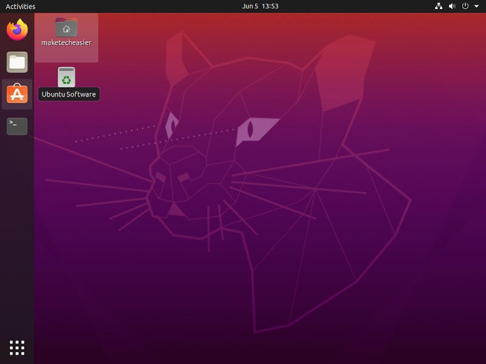Click the home emblem on the maketecheasier folder

66,28
